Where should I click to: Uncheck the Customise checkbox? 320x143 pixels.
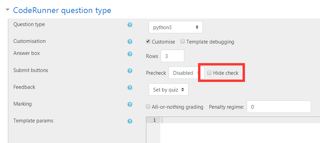coord(148,41)
